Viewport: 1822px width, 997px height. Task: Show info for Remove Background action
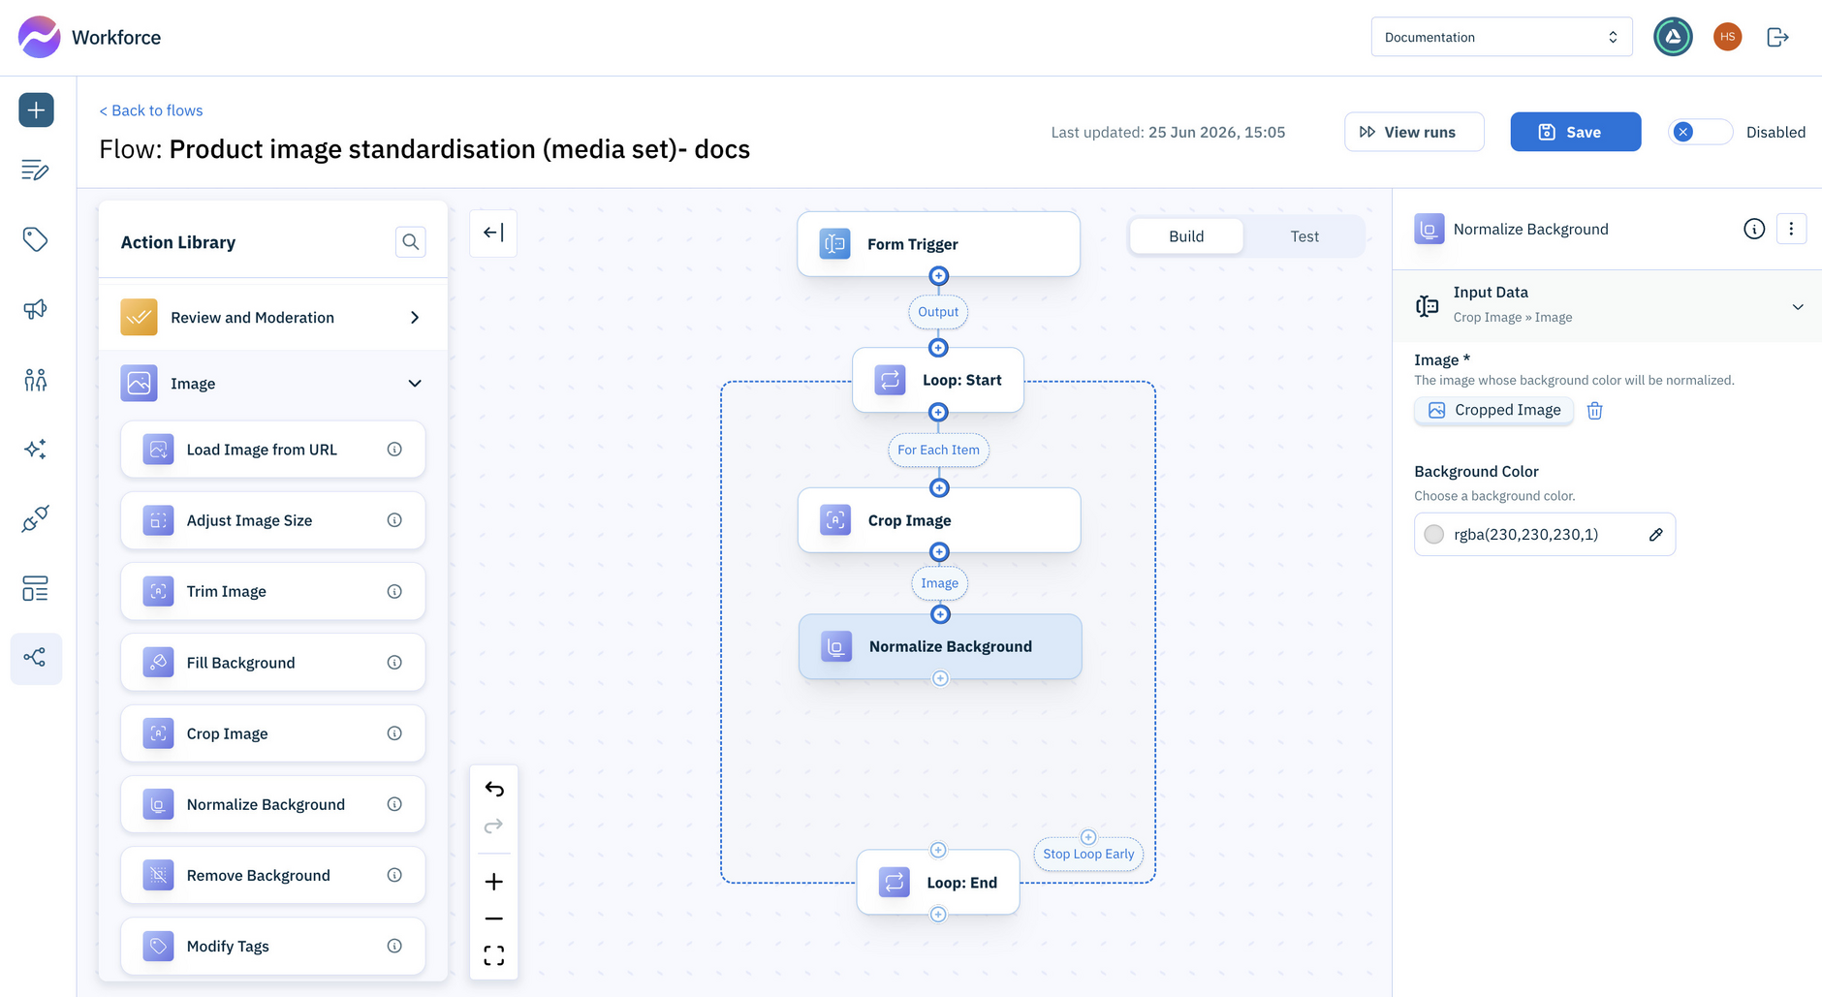[x=394, y=875]
